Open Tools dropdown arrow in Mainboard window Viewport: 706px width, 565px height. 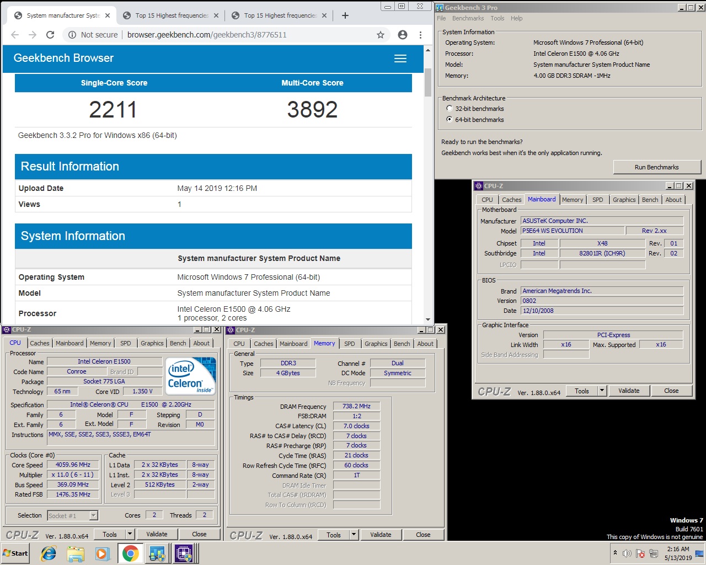pos(602,391)
